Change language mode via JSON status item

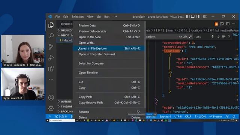pyautogui.click(x=200, y=117)
